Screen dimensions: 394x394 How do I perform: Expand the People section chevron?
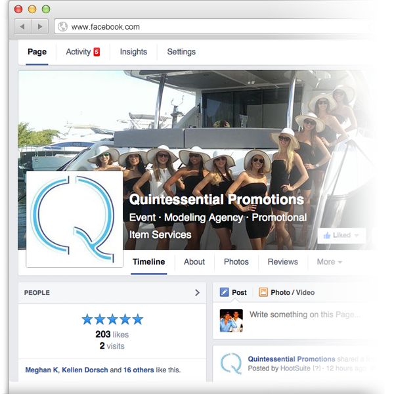(197, 292)
